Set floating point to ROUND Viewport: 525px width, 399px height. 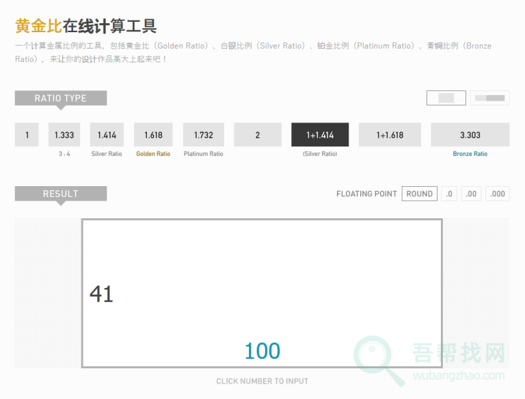pos(419,194)
